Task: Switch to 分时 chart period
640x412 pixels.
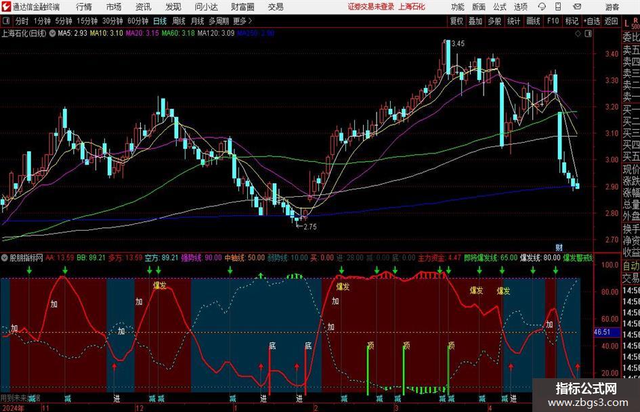Action: click(22, 21)
